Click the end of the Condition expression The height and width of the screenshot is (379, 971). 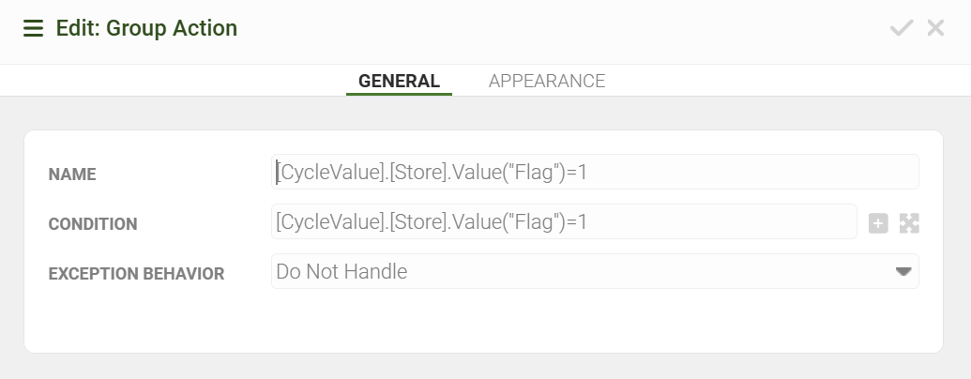(x=589, y=222)
